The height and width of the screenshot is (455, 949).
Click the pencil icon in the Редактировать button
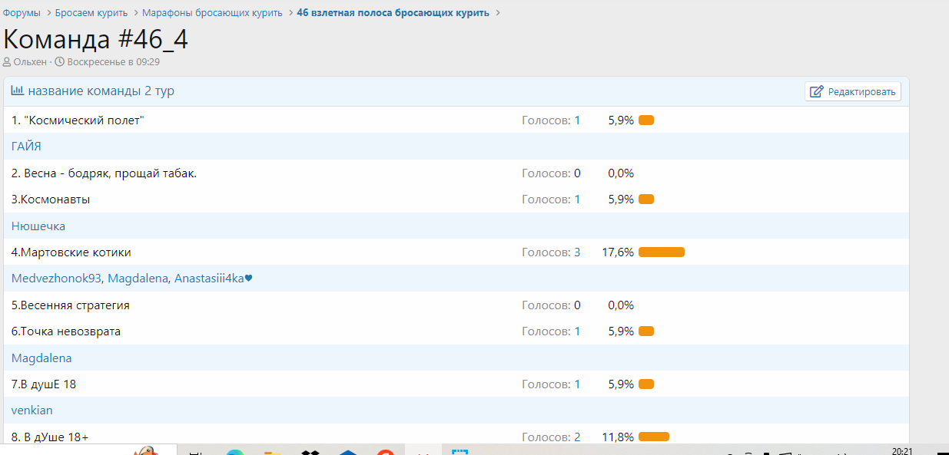pyautogui.click(x=817, y=92)
